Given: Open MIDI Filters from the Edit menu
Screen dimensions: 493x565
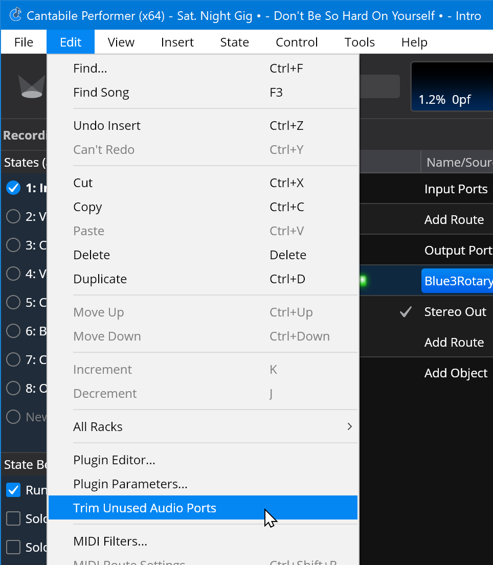Looking at the screenshot, I should [110, 541].
